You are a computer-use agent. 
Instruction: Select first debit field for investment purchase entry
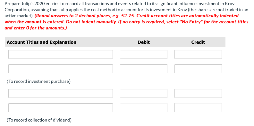pyautogui.click(x=144, y=54)
